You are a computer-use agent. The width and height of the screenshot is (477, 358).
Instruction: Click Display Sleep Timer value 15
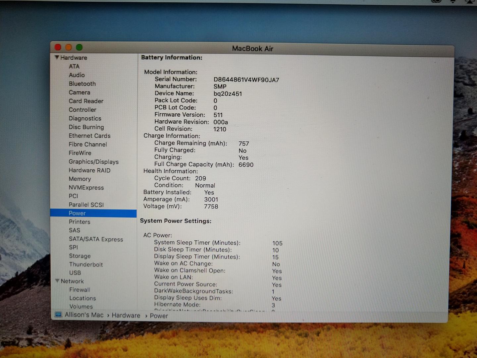tap(275, 257)
